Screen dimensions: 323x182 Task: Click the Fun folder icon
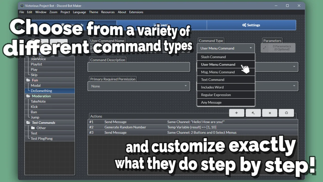pos(28,80)
